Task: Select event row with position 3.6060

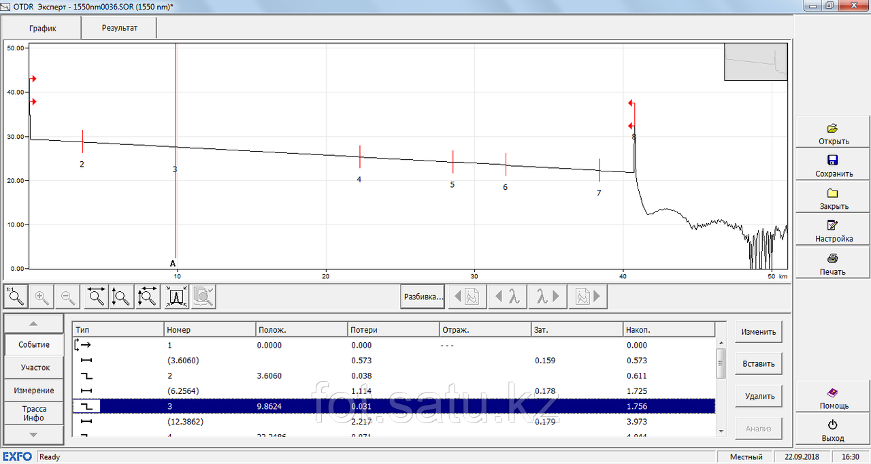Action: coord(394,376)
